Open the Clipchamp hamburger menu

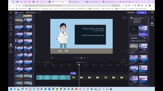[x=11, y=13]
